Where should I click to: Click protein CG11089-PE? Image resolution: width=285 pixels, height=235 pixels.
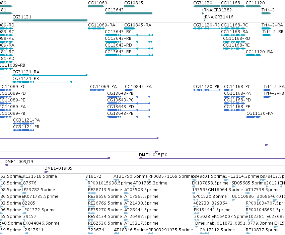(x=6, y=103)
